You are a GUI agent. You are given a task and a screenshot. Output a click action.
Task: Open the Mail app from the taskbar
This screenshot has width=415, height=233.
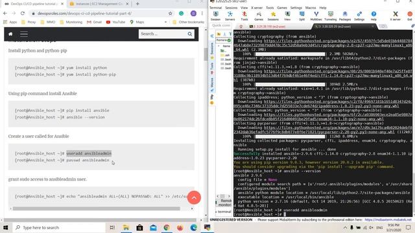153,227
